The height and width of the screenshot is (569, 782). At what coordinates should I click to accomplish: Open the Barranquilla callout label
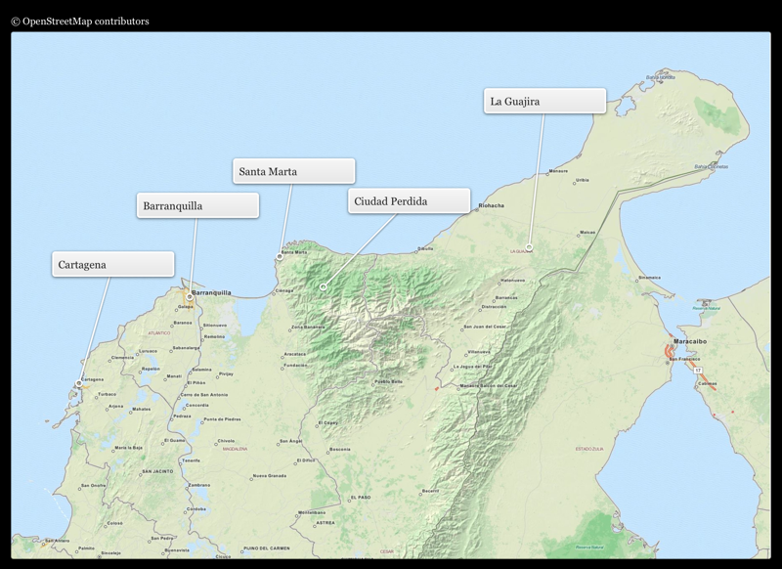[197, 205]
